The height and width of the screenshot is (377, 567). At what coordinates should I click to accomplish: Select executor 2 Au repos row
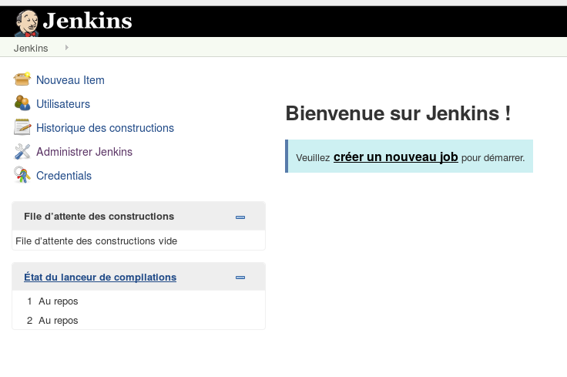(139, 320)
